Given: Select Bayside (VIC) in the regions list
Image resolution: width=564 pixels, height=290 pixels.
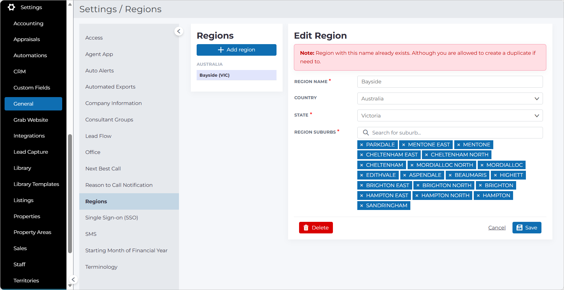Looking at the screenshot, I should [x=237, y=75].
